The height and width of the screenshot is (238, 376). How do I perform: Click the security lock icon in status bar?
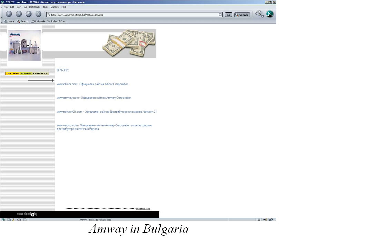point(271,220)
